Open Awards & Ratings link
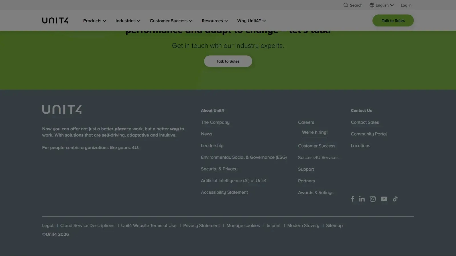This screenshot has width=456, height=256. click(316, 193)
